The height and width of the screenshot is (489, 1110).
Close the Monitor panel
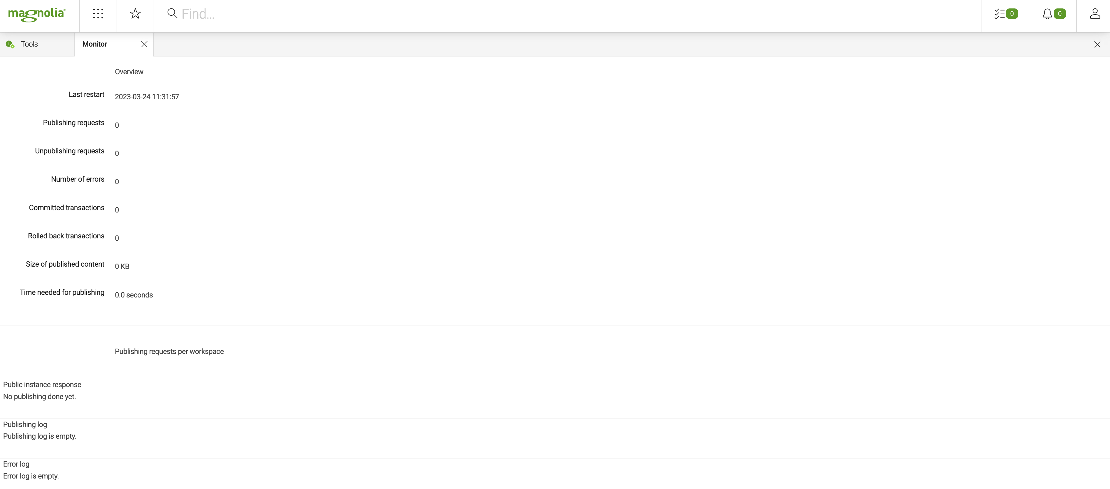pyautogui.click(x=144, y=44)
